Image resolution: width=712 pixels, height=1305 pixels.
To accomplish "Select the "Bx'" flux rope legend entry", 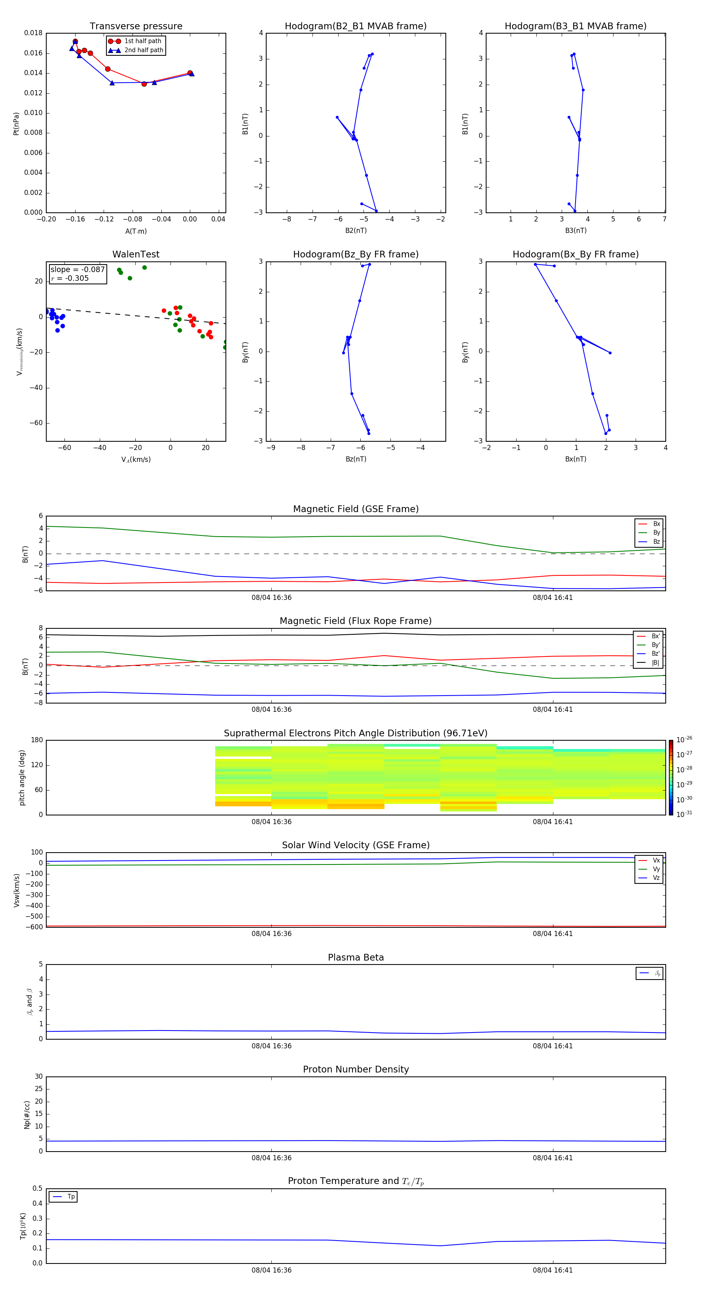I will click(649, 636).
